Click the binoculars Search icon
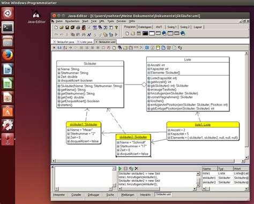Image resolution: width=254 pixels, height=204 pixels. point(84,34)
